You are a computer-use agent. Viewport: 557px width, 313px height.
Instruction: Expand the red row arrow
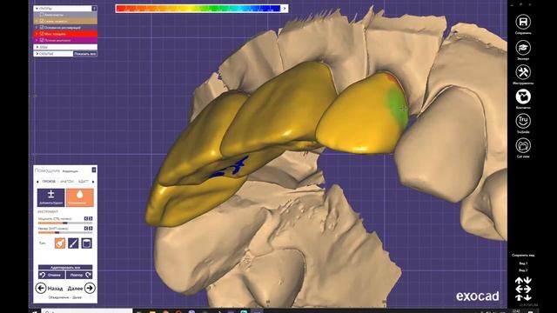[37, 34]
